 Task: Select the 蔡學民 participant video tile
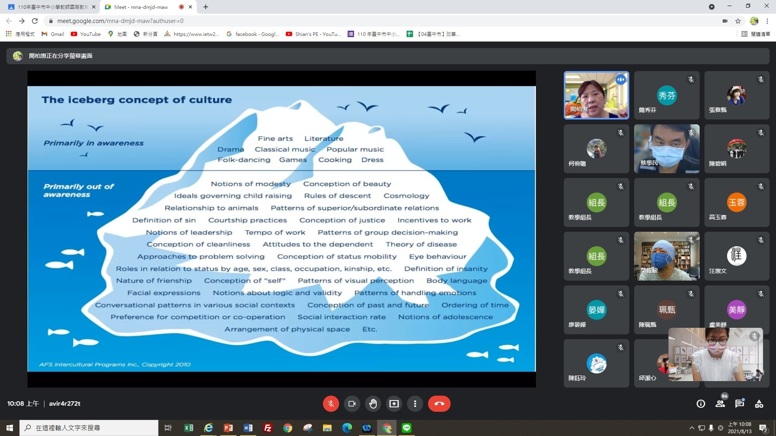[666, 149]
